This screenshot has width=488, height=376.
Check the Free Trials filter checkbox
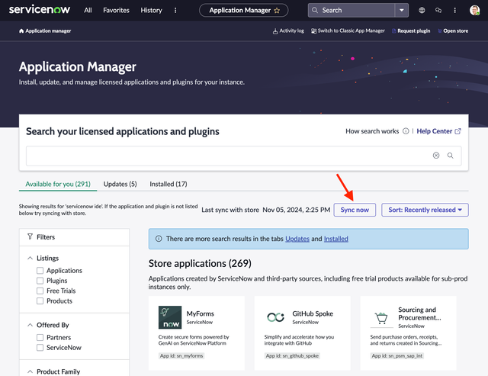click(x=40, y=291)
